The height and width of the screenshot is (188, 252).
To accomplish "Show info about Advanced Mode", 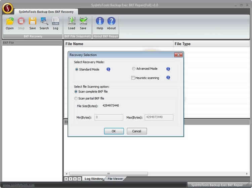I will (x=168, y=69).
